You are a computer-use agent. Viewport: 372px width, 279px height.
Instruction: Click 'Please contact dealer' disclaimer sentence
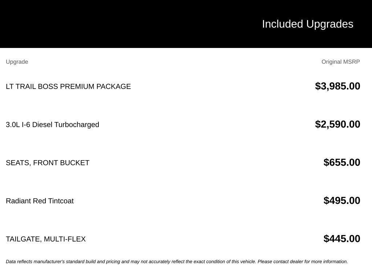303,262
